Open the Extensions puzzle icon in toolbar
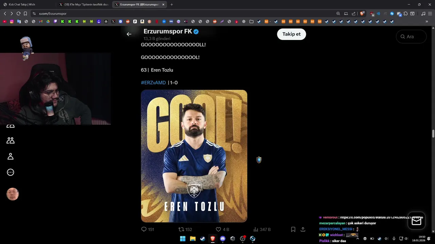Viewport: 435px width, 244px height. [x=405, y=14]
